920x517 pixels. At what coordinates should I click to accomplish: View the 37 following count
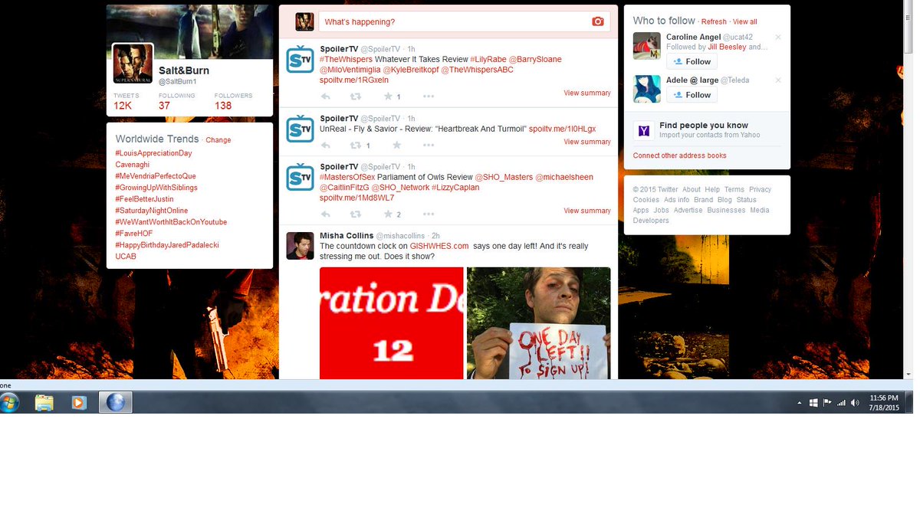164,106
